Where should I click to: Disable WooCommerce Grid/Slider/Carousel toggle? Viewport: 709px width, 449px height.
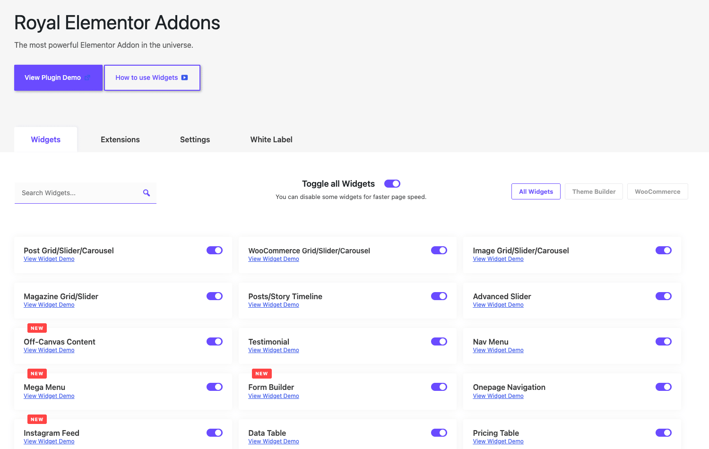point(439,250)
